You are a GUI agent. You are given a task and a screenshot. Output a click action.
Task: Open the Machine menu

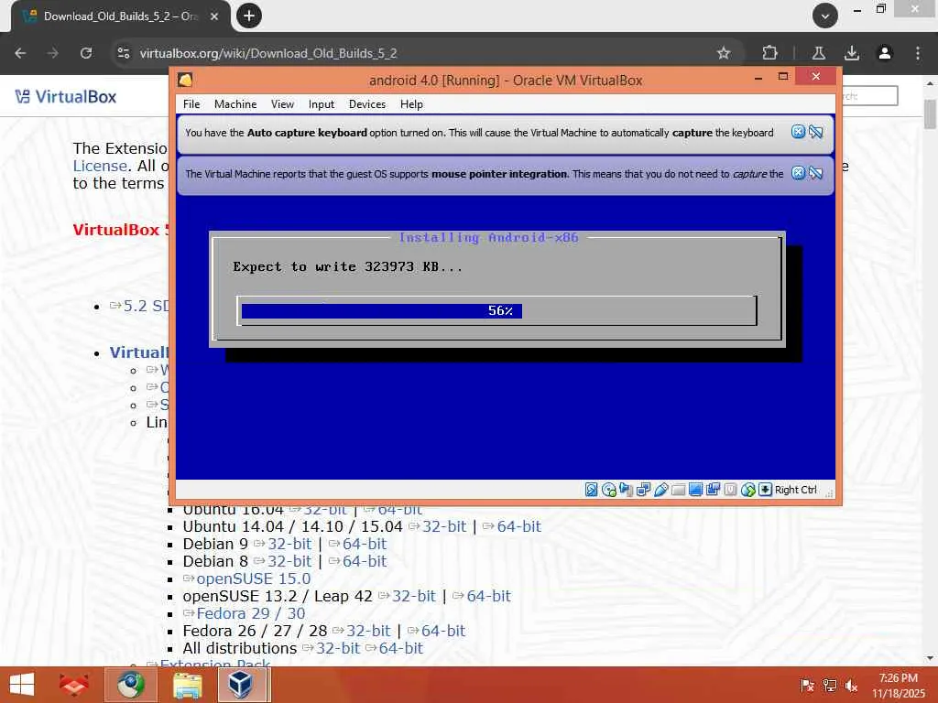tap(235, 104)
